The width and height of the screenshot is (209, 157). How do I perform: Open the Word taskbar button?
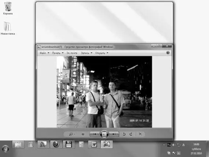[94, 144]
